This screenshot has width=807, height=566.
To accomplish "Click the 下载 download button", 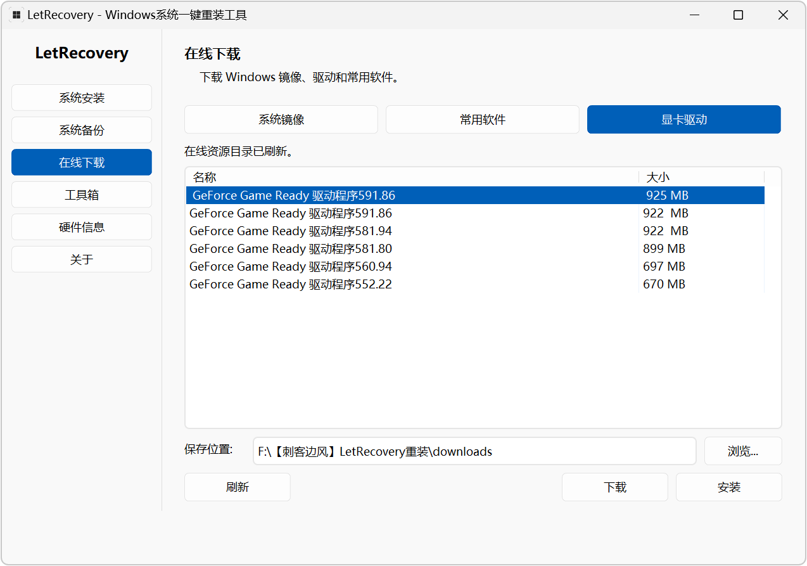I will pyautogui.click(x=615, y=487).
